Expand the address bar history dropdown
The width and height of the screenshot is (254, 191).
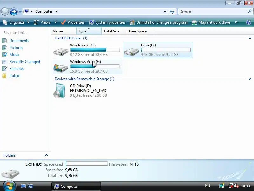(165, 11)
